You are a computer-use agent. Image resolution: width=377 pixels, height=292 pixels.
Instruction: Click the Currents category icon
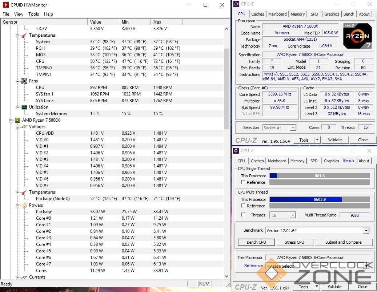[24, 277]
